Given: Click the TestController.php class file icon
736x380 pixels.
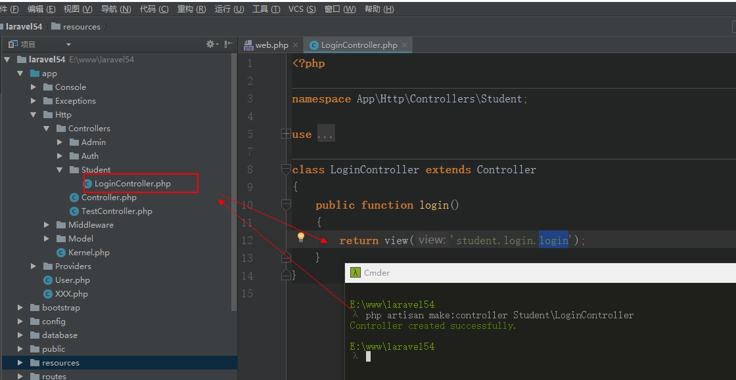Looking at the screenshot, I should (x=75, y=211).
